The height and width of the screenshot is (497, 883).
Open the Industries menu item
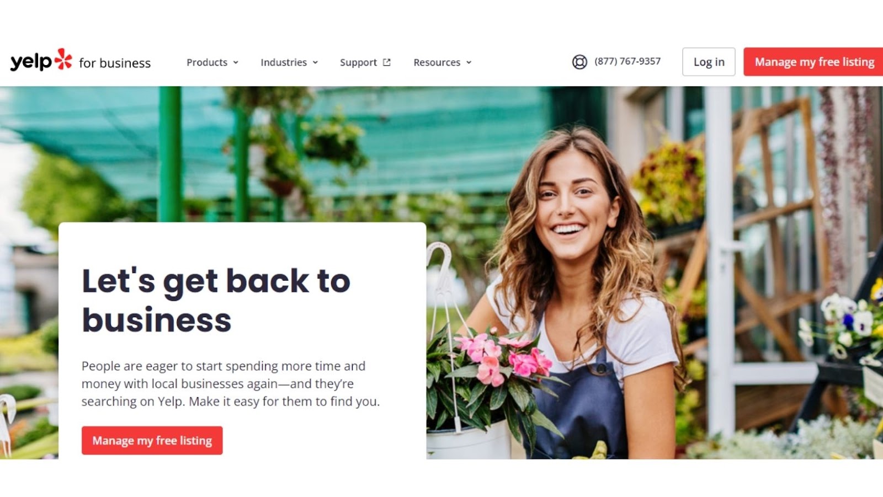pyautogui.click(x=284, y=62)
